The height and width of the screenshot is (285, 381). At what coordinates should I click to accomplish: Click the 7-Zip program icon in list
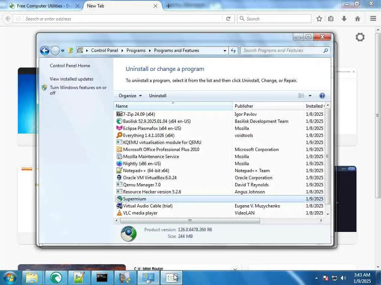(119, 114)
